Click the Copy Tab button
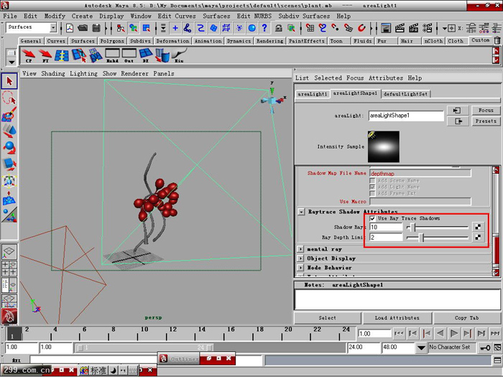Viewport: 503px width, 377px height. 467,318
